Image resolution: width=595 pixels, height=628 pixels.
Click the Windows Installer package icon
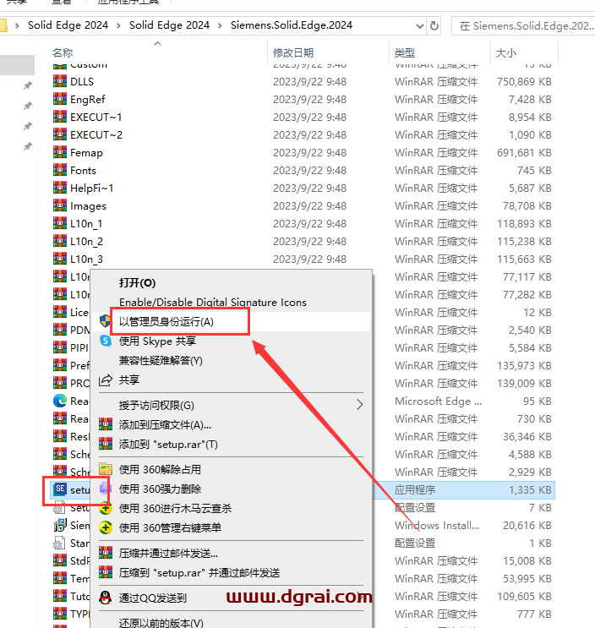click(60, 525)
